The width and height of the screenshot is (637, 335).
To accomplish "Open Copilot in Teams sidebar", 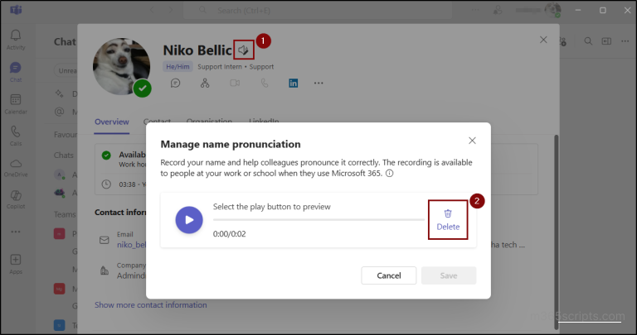I will click(16, 199).
